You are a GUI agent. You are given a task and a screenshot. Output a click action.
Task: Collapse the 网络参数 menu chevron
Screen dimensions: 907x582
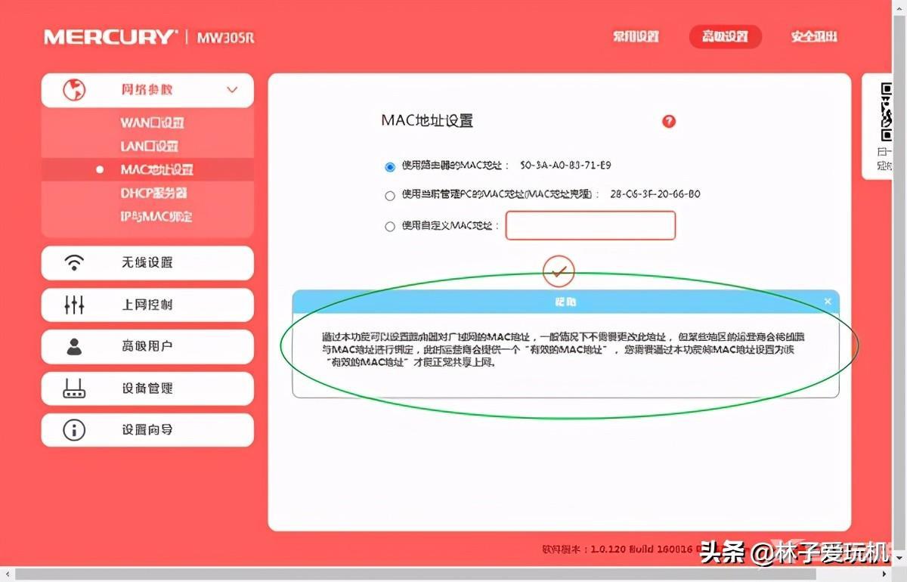[x=232, y=91]
